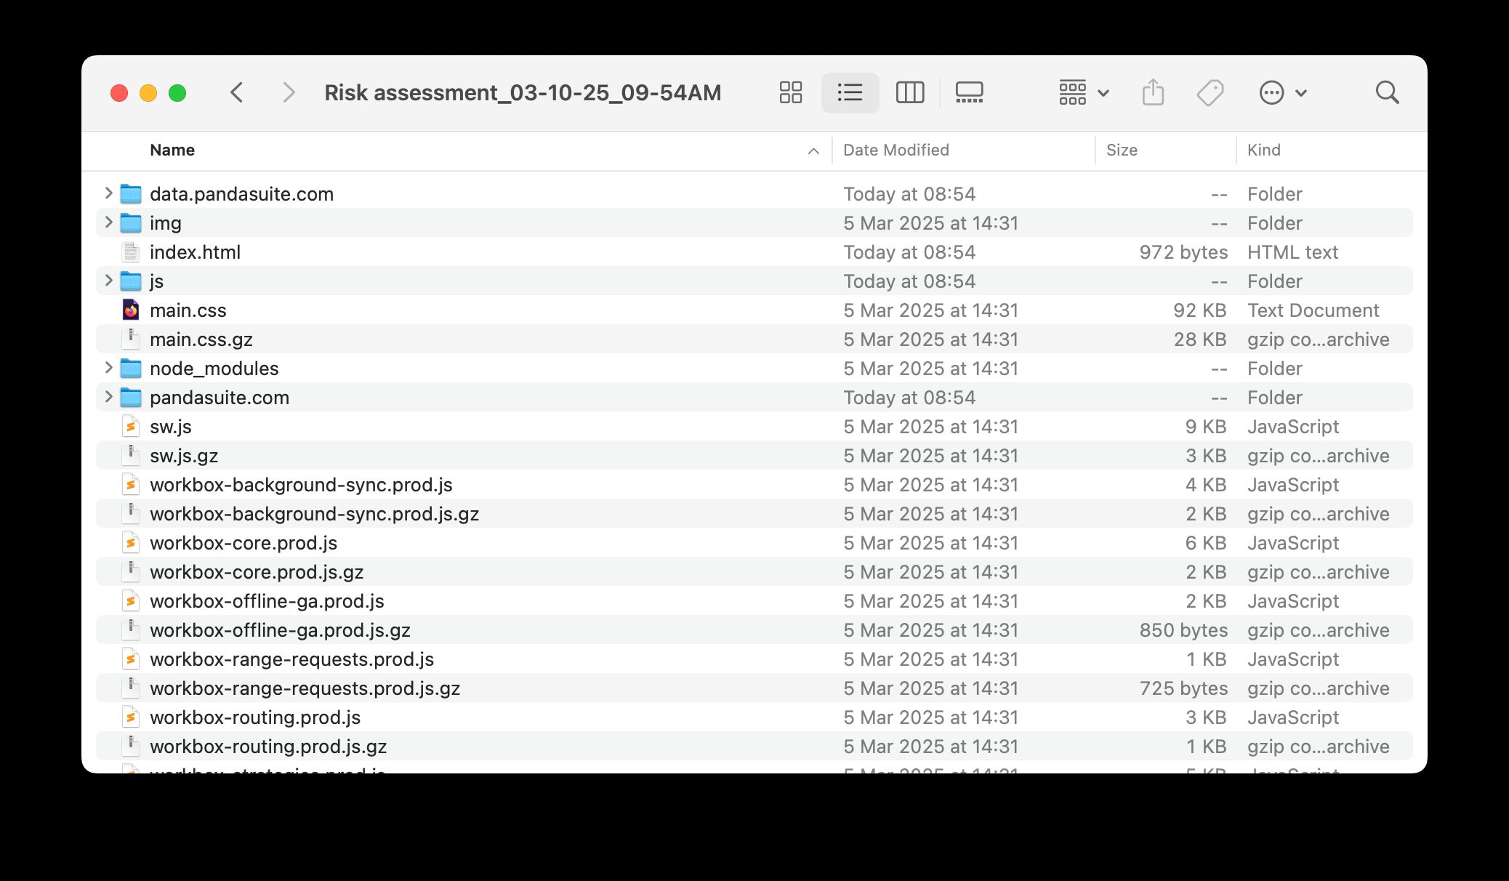The width and height of the screenshot is (1509, 881).
Task: Open the Group By dropdown
Action: pos(1083,92)
